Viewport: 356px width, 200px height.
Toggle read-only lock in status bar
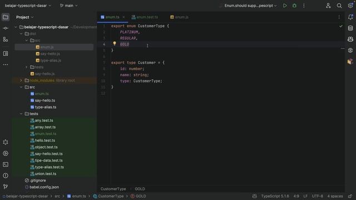[350, 196]
